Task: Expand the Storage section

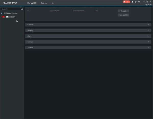Action: click(88, 42)
